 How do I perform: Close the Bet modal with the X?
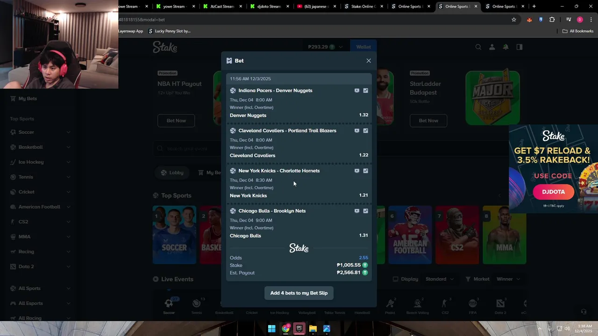click(x=369, y=61)
